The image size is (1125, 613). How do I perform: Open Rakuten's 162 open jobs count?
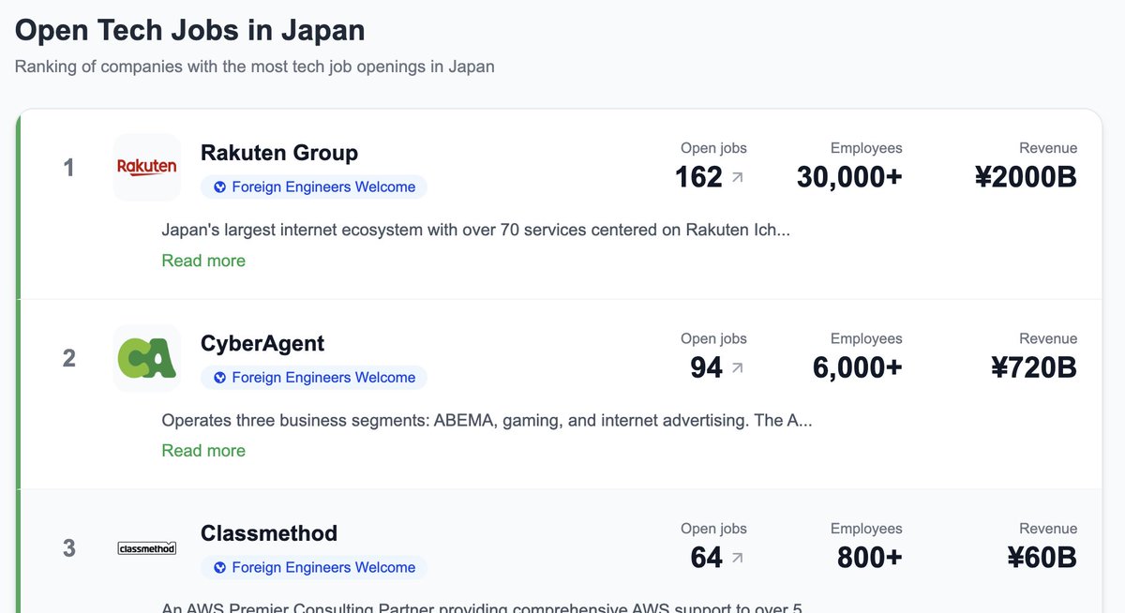(699, 177)
